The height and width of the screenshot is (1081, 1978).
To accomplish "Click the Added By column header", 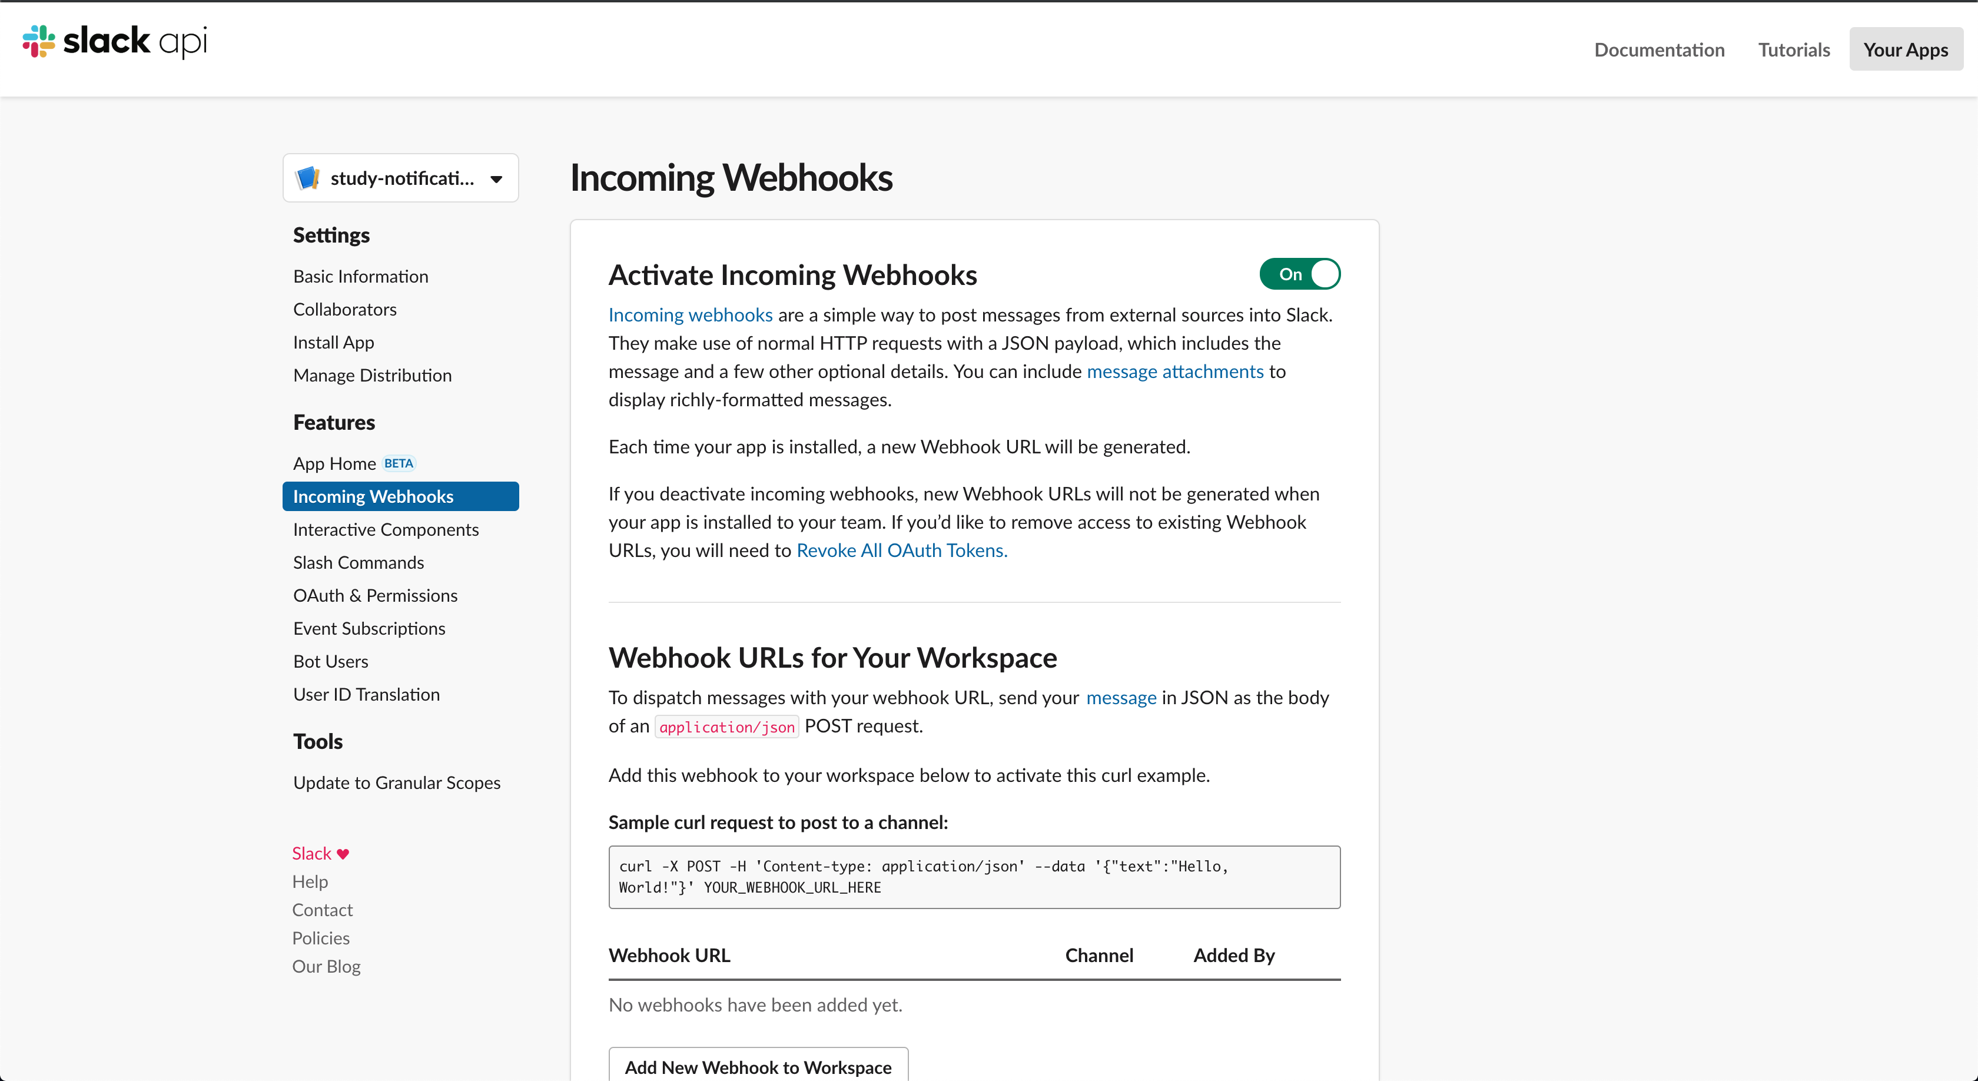I will (1234, 956).
